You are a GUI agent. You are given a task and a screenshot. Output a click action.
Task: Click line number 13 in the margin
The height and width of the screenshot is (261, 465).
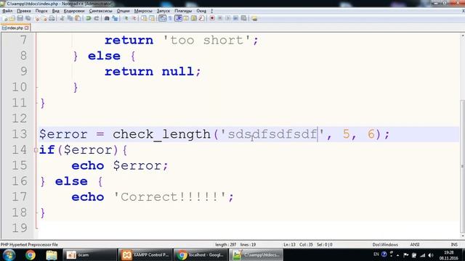coord(20,134)
